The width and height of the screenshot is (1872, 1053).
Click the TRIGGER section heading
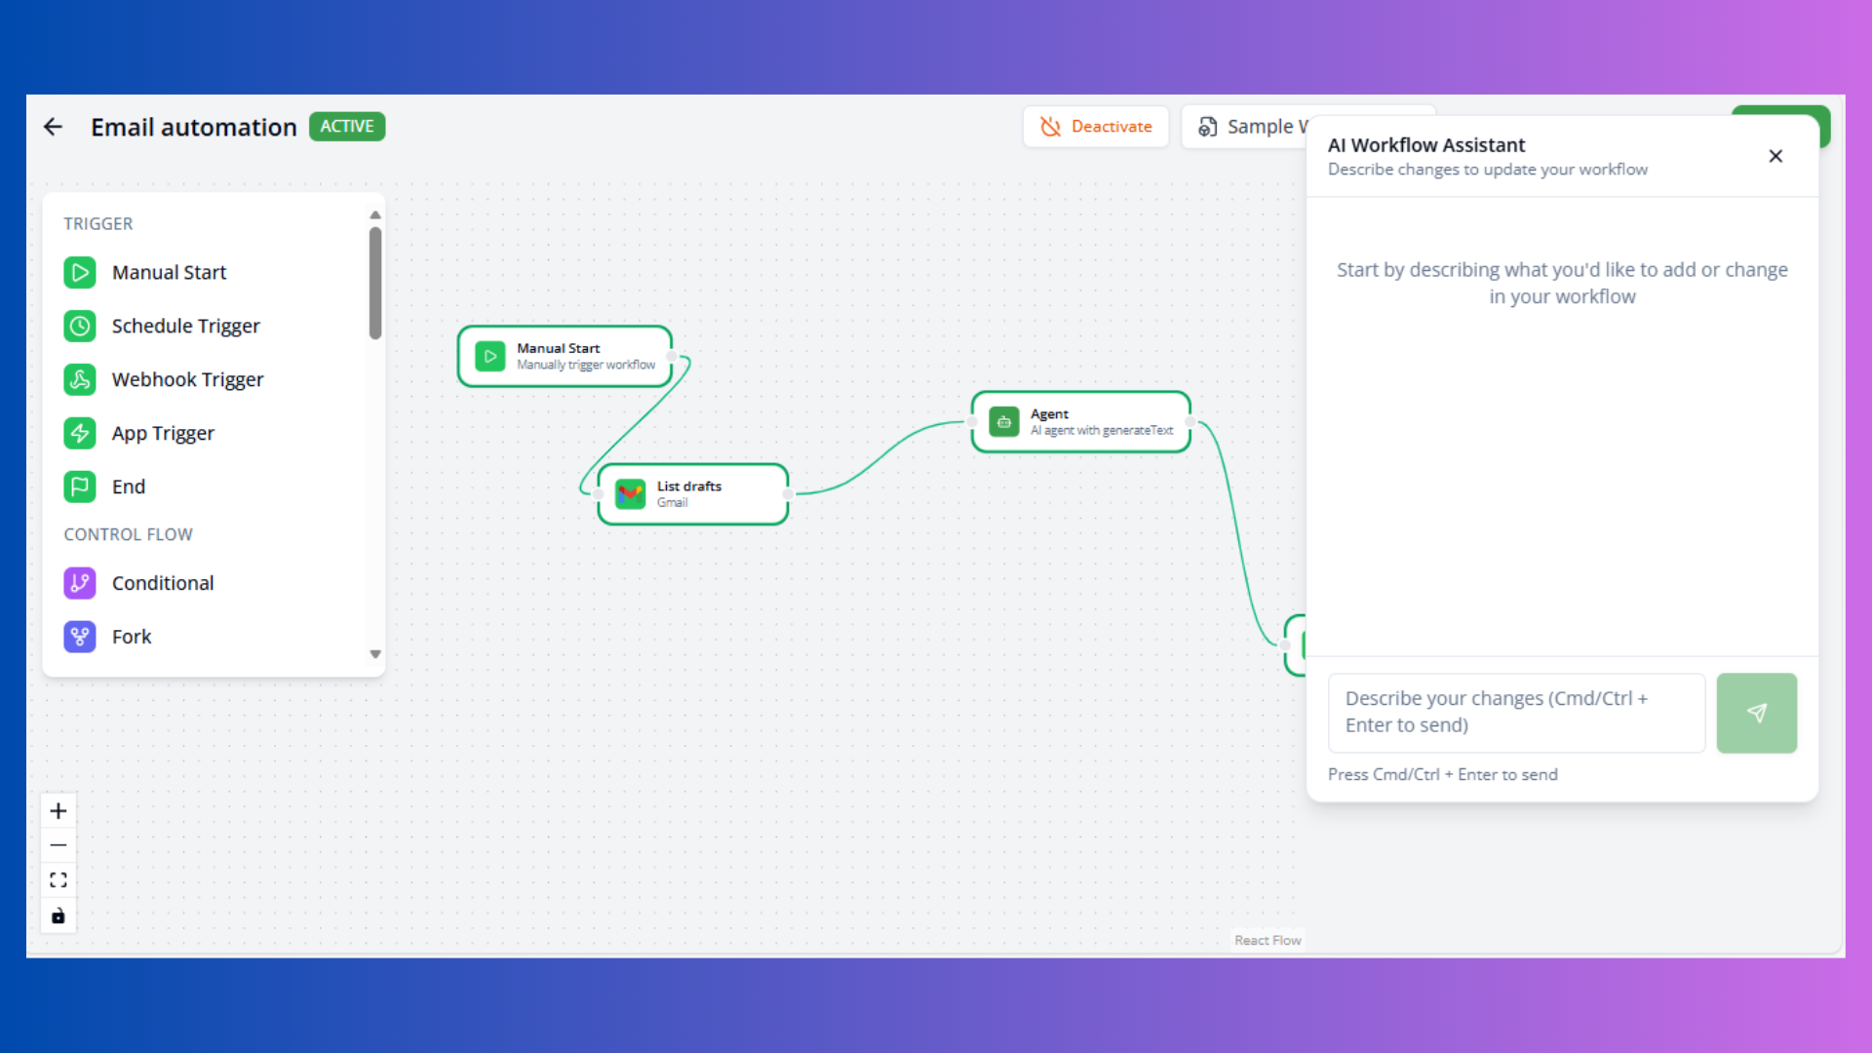click(97, 223)
